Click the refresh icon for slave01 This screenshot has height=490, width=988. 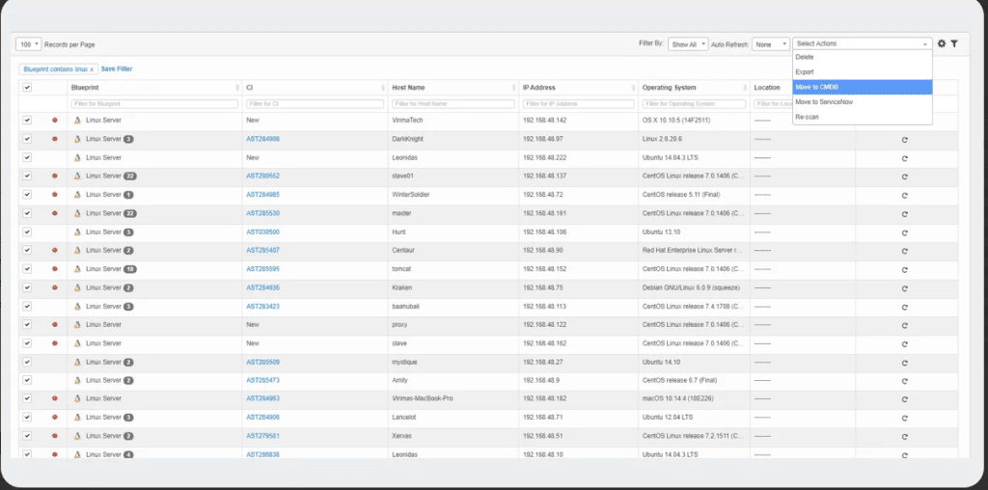[904, 177]
